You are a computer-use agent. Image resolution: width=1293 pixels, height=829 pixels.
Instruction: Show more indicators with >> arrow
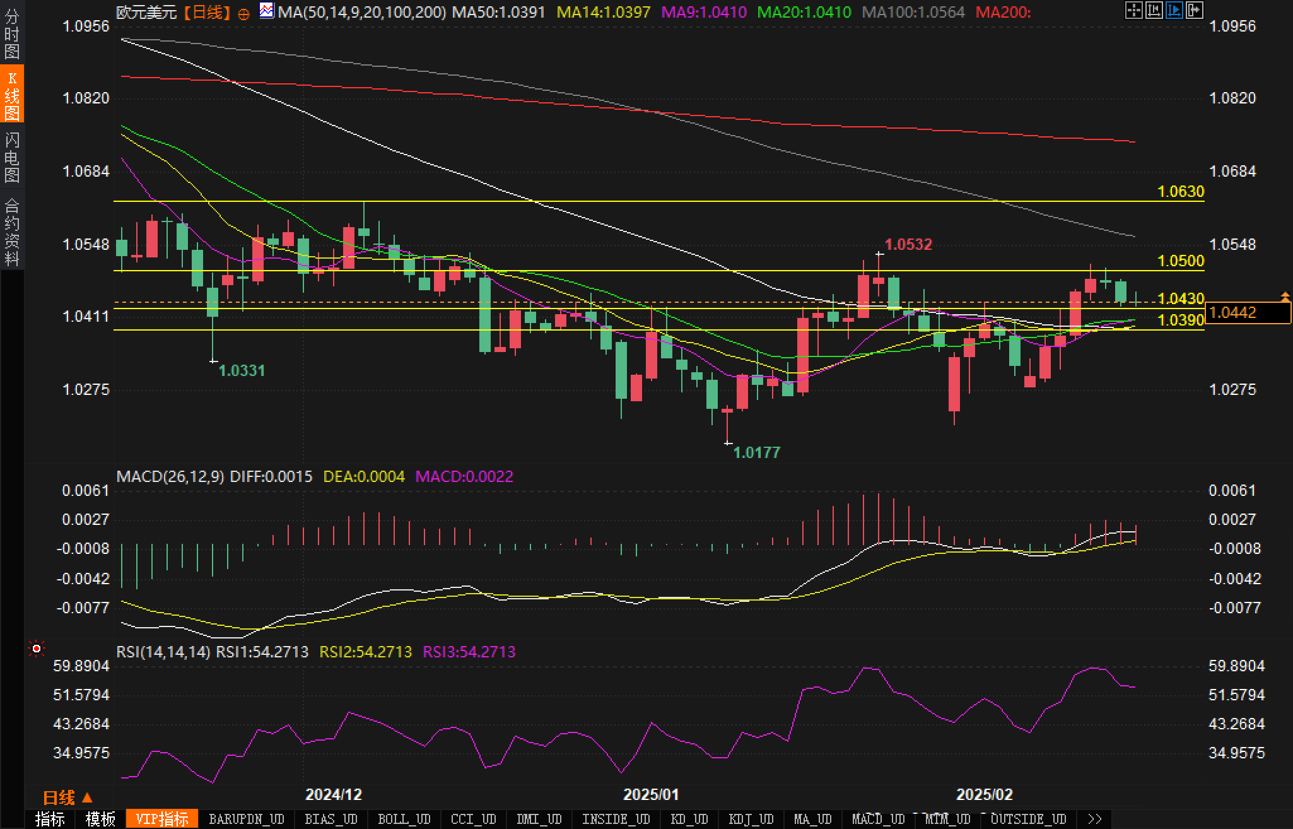pyautogui.click(x=1095, y=819)
